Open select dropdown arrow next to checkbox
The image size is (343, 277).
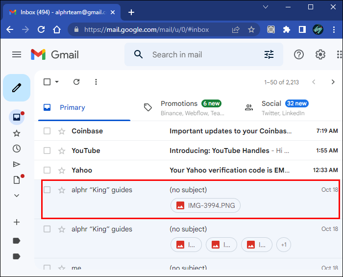tap(57, 82)
